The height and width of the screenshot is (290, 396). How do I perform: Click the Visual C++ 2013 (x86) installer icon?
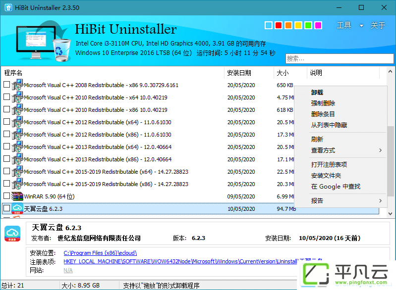pos(17,159)
